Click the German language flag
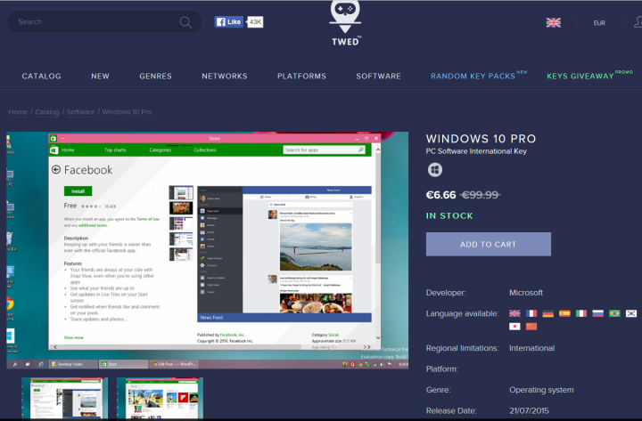The width and height of the screenshot is (642, 421). click(x=547, y=313)
